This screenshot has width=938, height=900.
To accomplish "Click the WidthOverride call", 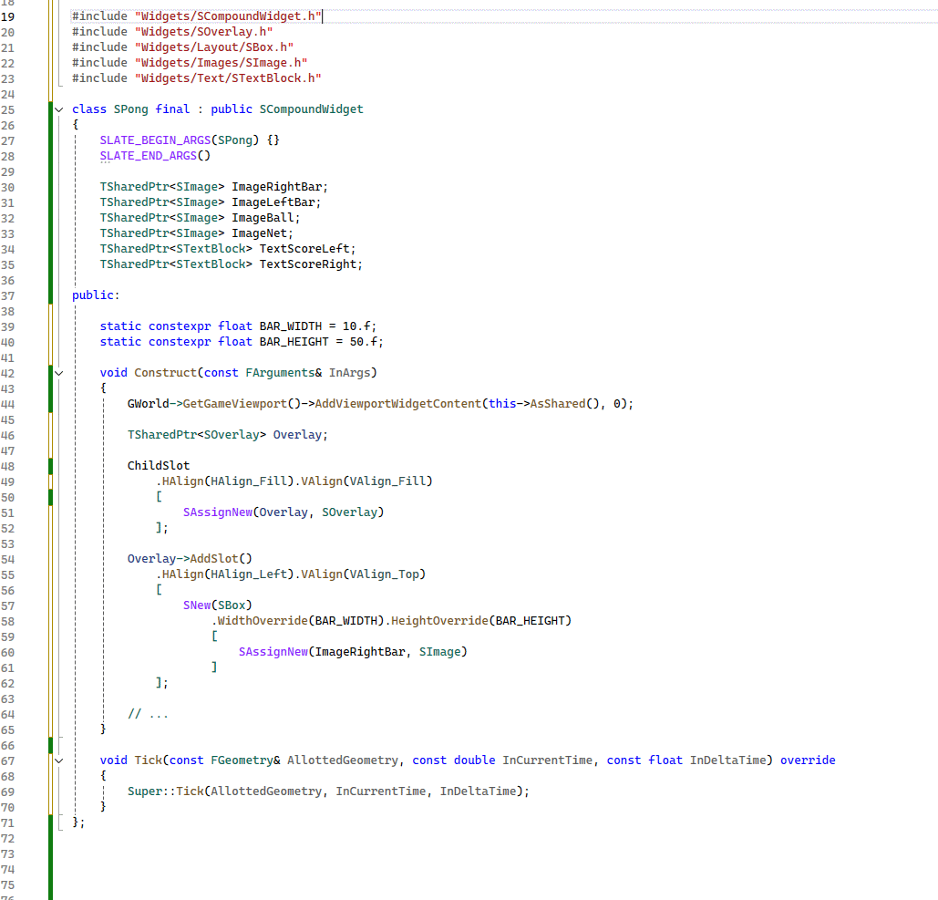I will [x=263, y=621].
